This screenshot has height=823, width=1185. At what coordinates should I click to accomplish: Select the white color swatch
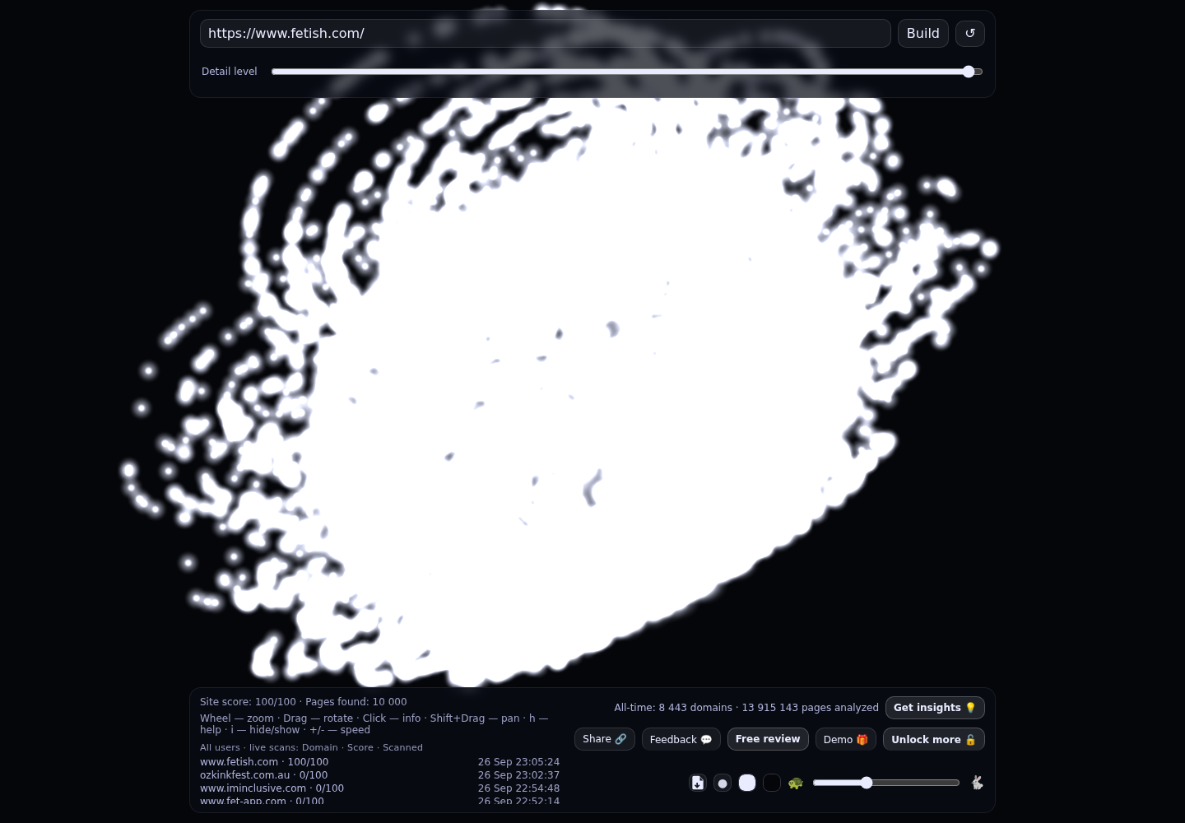pos(747,783)
